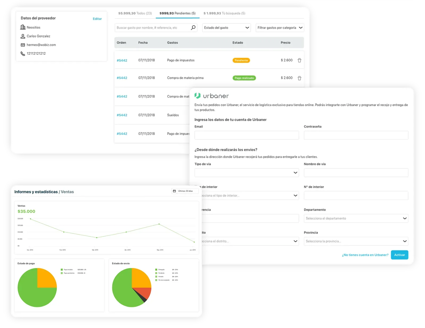The height and width of the screenshot is (328, 425).
Task: Delete the Compra de materia prima row
Action: [x=299, y=78]
